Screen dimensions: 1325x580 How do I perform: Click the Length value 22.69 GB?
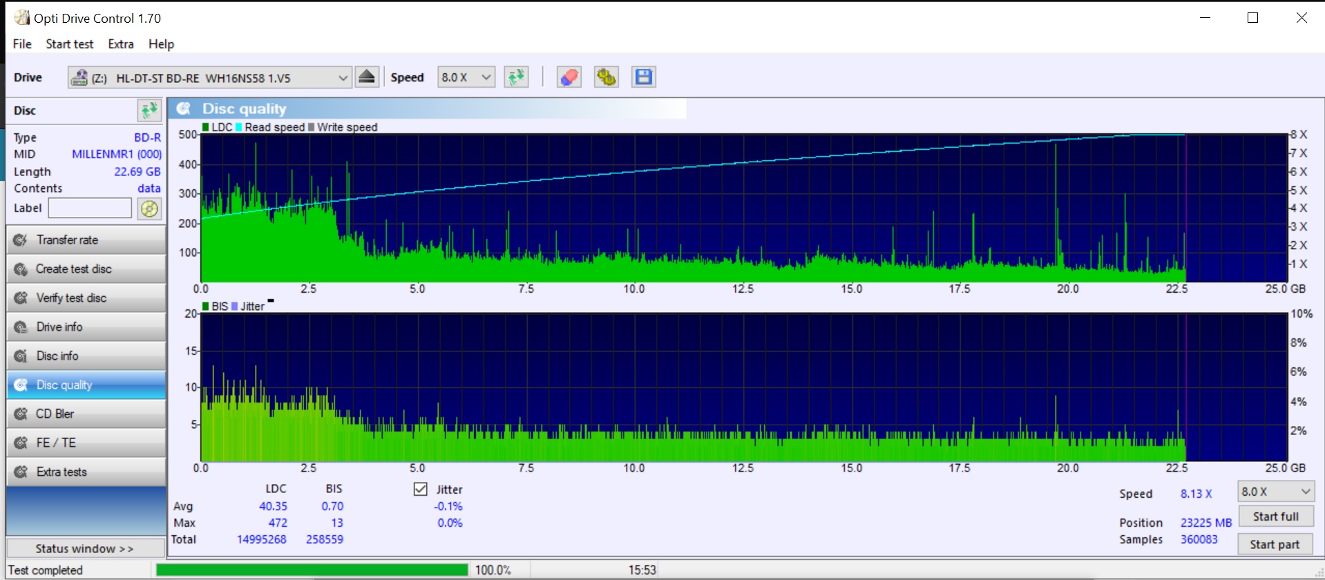coord(137,171)
